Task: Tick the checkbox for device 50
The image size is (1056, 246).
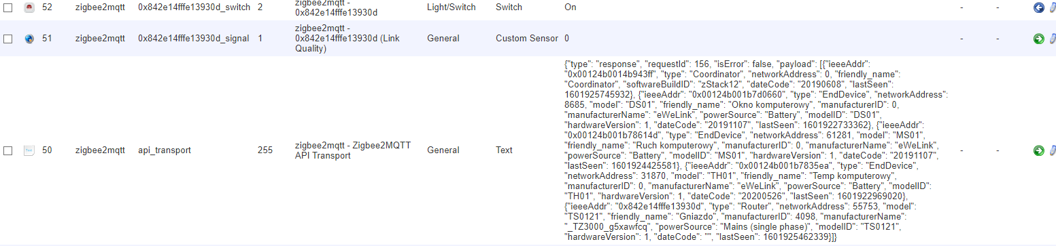Action: pos(8,150)
